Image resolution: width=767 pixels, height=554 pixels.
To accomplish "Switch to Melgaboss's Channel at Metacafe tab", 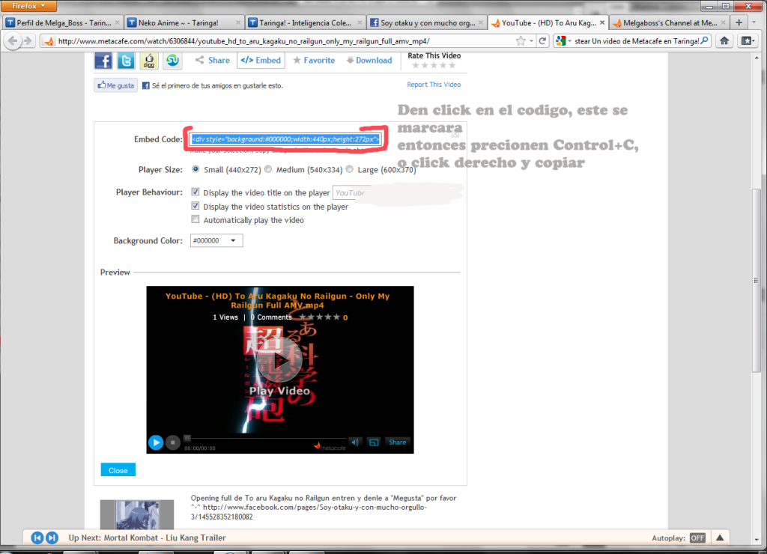I will (669, 22).
